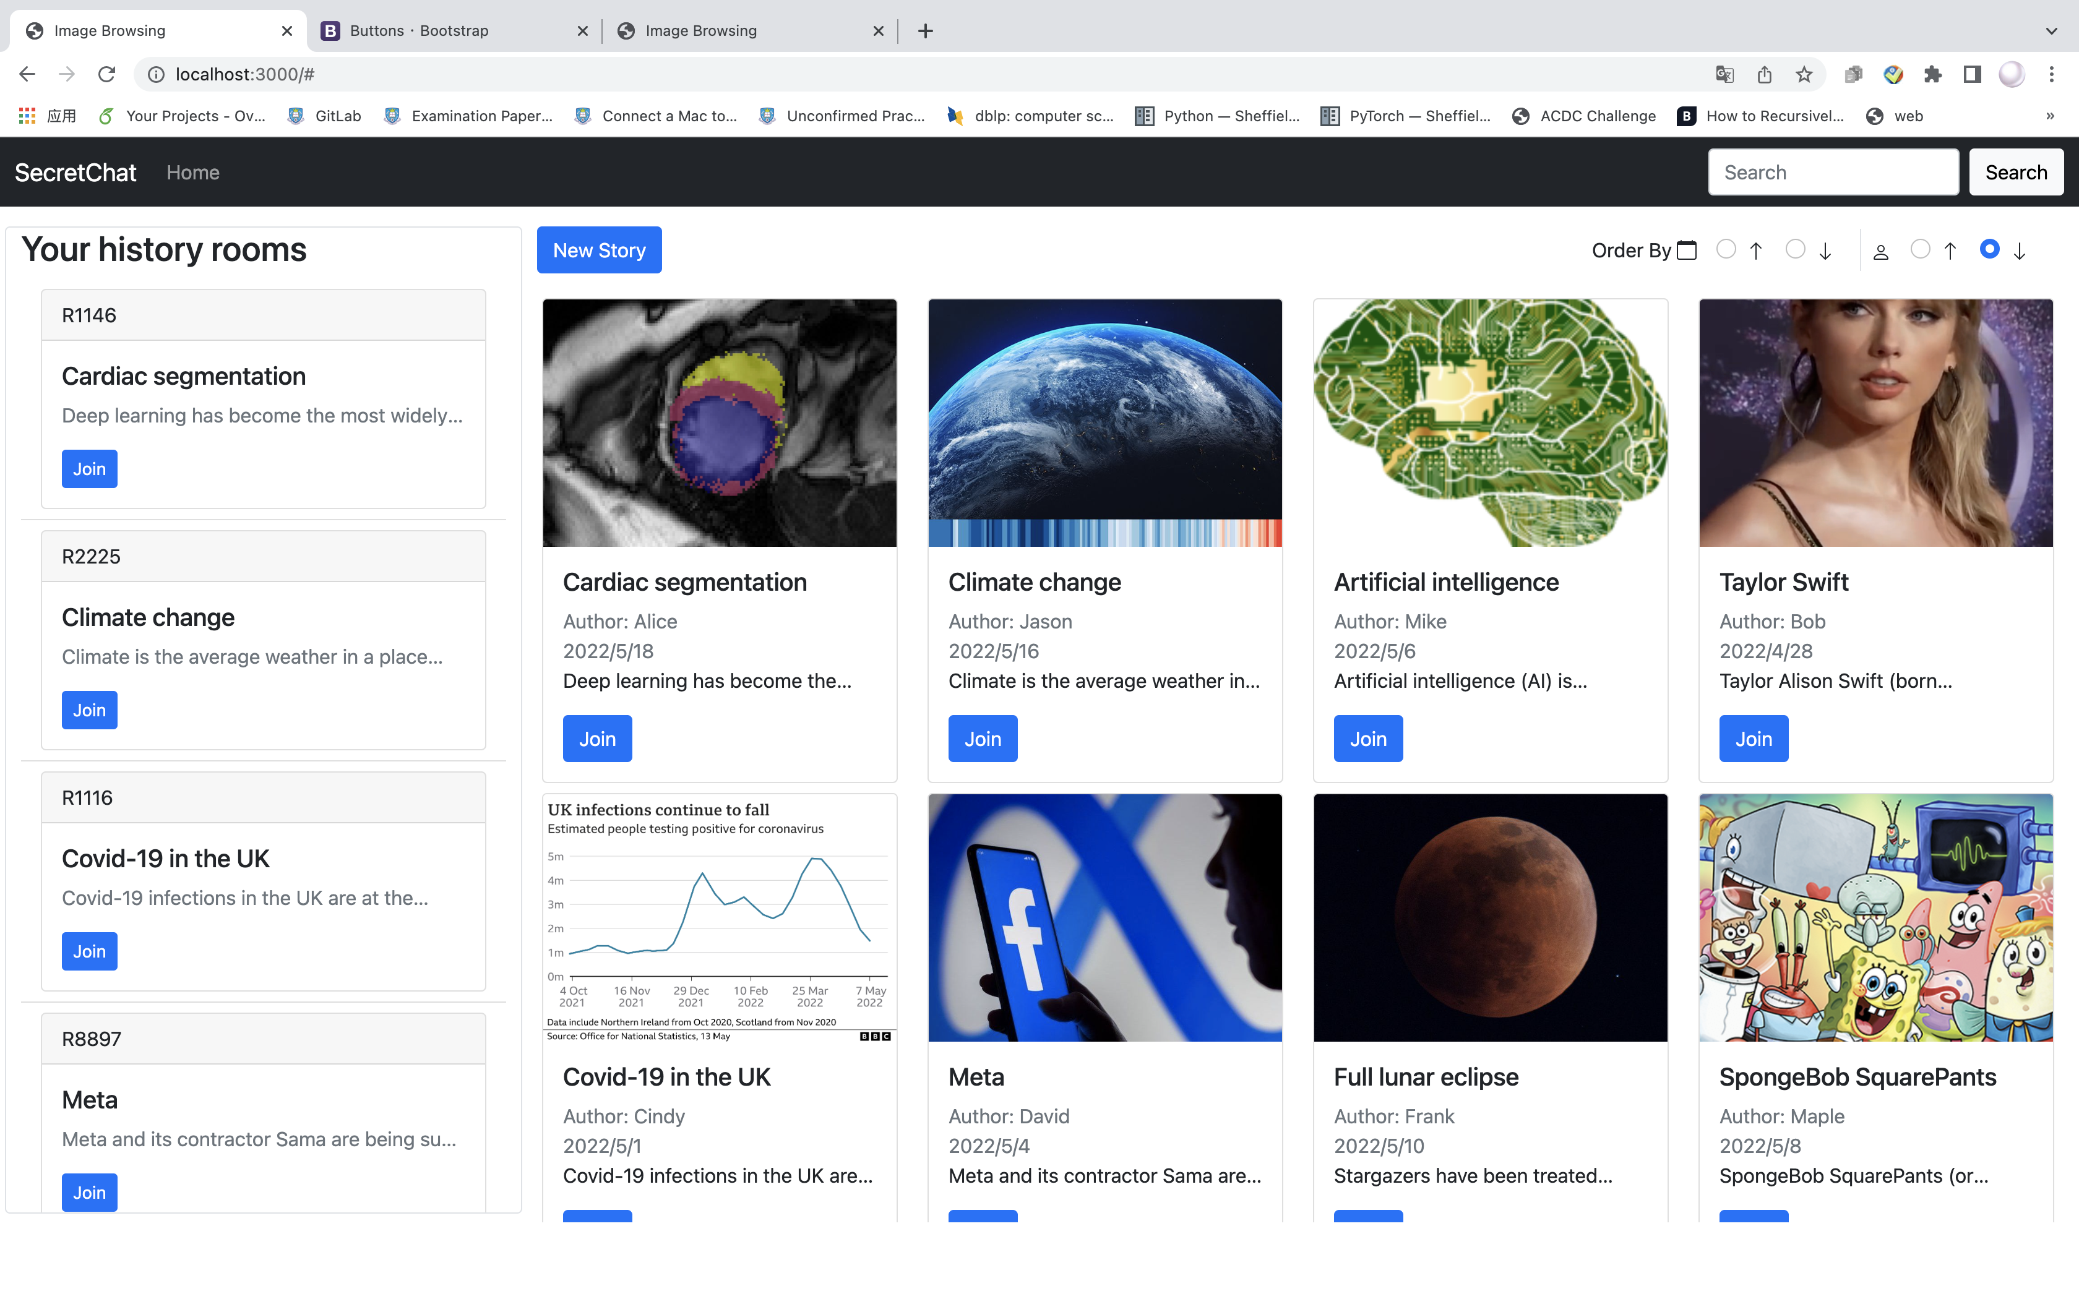Click the UK infections chart thumbnail
The image size is (2079, 1299).
pos(719,917)
